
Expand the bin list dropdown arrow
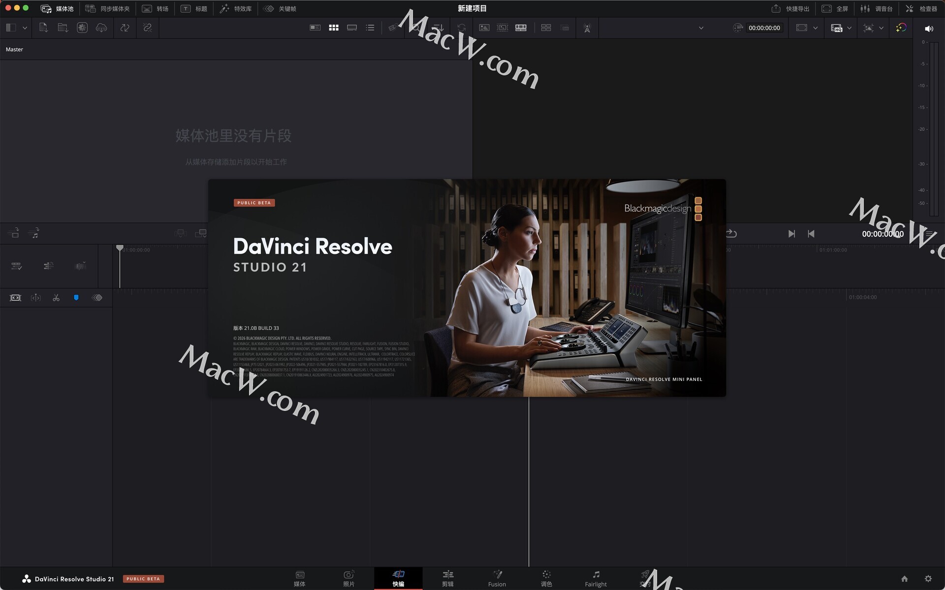point(25,28)
